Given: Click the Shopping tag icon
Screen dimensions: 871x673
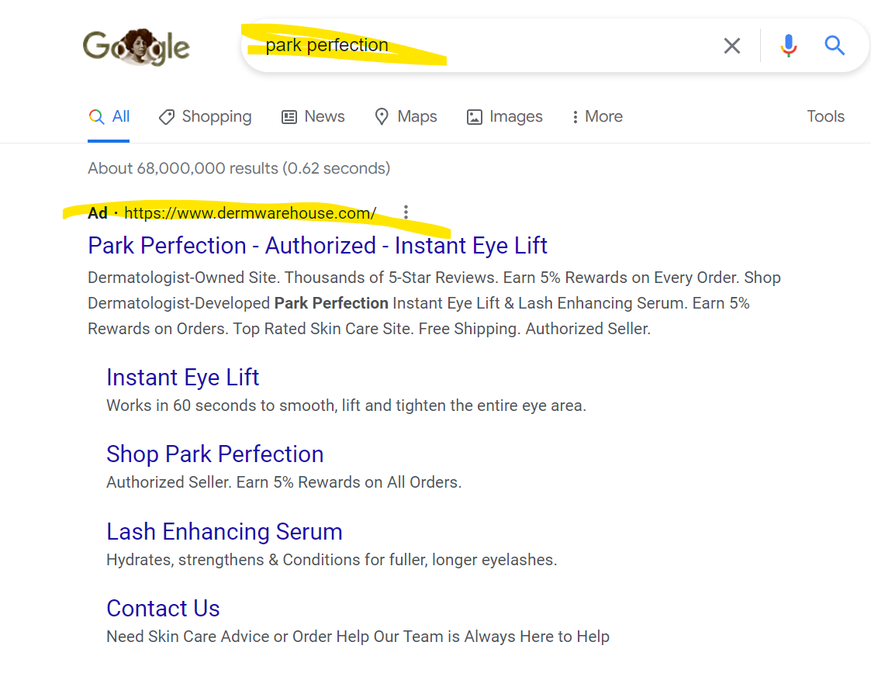Looking at the screenshot, I should point(167,117).
